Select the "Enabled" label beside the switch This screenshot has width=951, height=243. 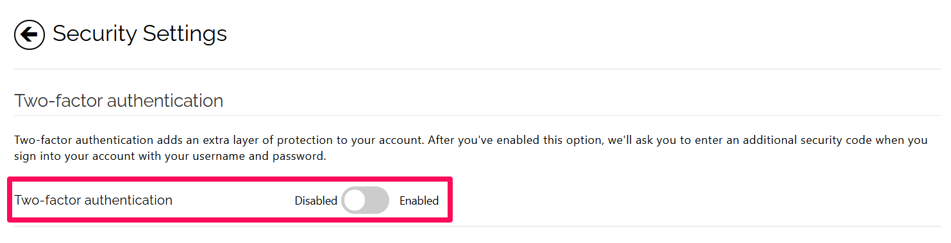(x=419, y=201)
